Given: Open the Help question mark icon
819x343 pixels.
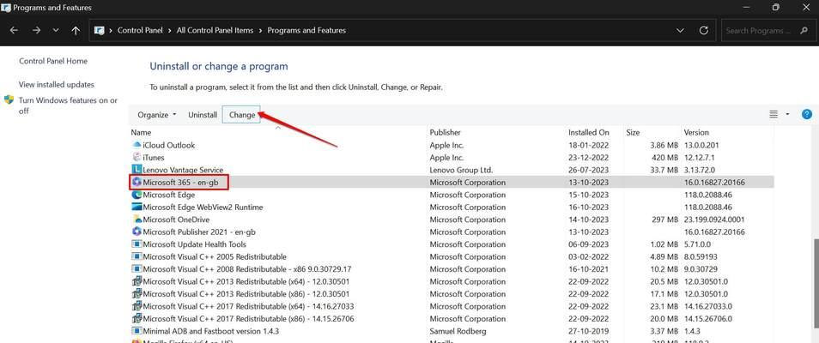Looking at the screenshot, I should pyautogui.click(x=806, y=114).
